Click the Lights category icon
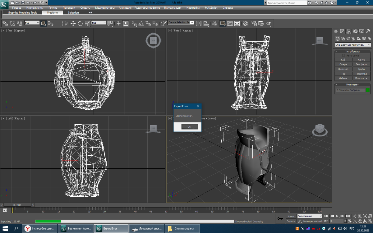373x233 pixels. tap(348, 39)
